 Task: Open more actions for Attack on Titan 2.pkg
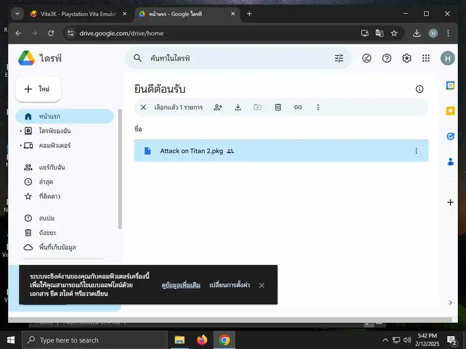click(x=416, y=151)
